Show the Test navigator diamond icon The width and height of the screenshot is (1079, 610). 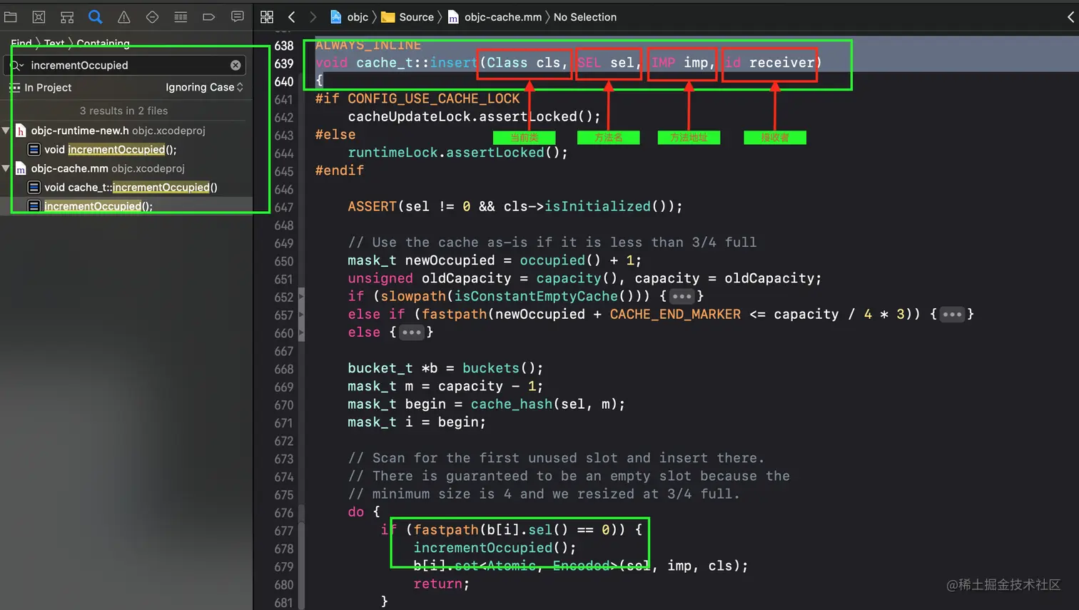(x=152, y=17)
